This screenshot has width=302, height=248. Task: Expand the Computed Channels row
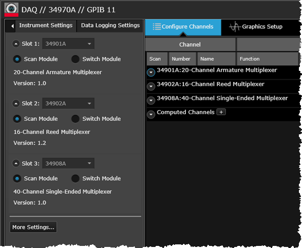pyautogui.click(x=151, y=115)
